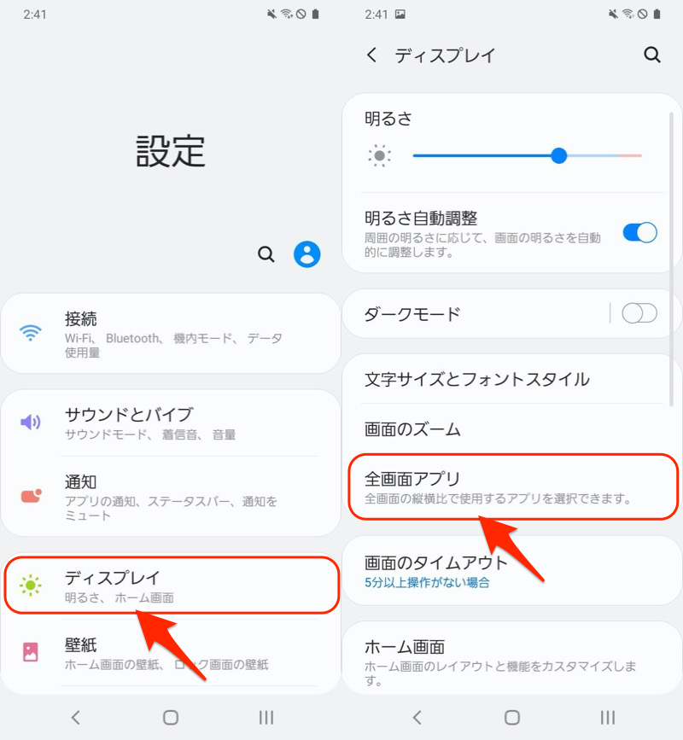Tap recent apps button in right navigation bar
The image size is (683, 740).
pos(607,717)
